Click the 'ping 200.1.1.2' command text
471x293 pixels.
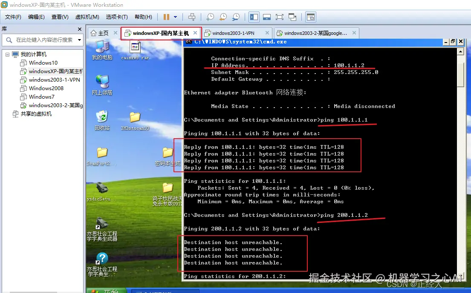344,215
